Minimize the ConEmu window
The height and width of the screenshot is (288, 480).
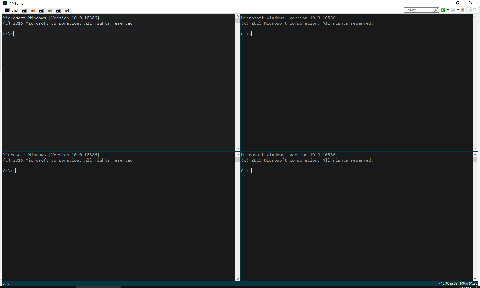tap(445, 3)
